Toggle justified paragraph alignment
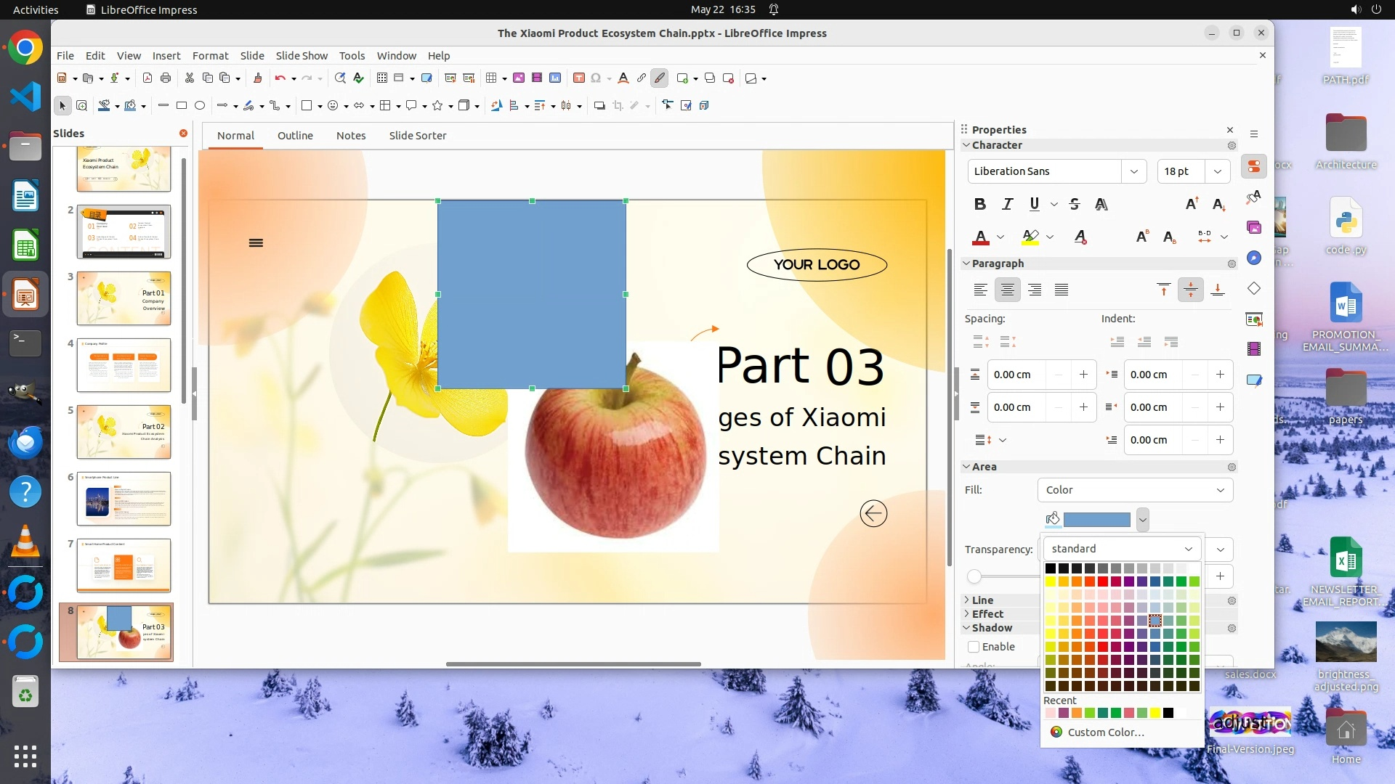This screenshot has width=1395, height=784. (x=1062, y=290)
